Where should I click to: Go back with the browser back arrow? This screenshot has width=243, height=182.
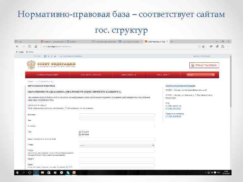[17, 47]
